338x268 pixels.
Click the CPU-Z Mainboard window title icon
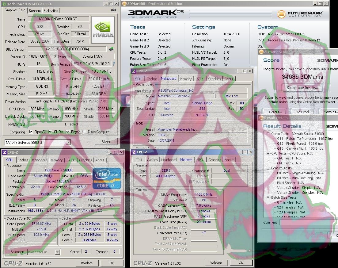134,71
